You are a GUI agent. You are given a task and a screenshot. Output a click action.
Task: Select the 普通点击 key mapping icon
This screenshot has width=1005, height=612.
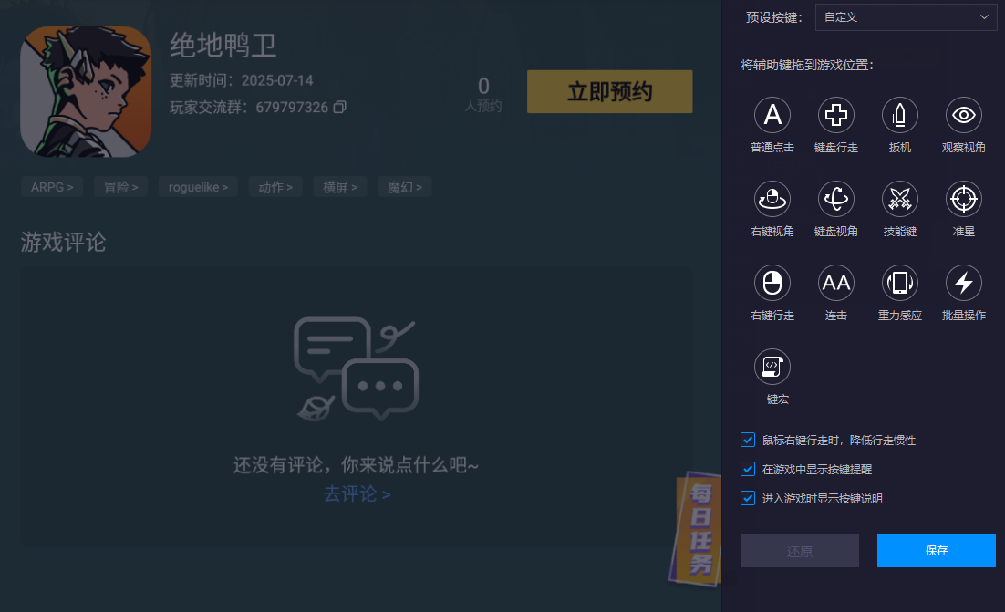tap(772, 116)
